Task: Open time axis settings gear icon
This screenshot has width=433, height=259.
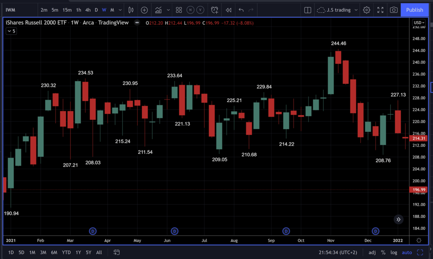Action: (419, 240)
